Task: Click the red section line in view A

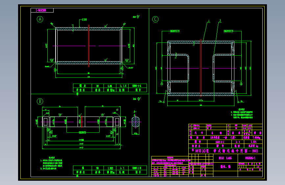Action: point(89,46)
